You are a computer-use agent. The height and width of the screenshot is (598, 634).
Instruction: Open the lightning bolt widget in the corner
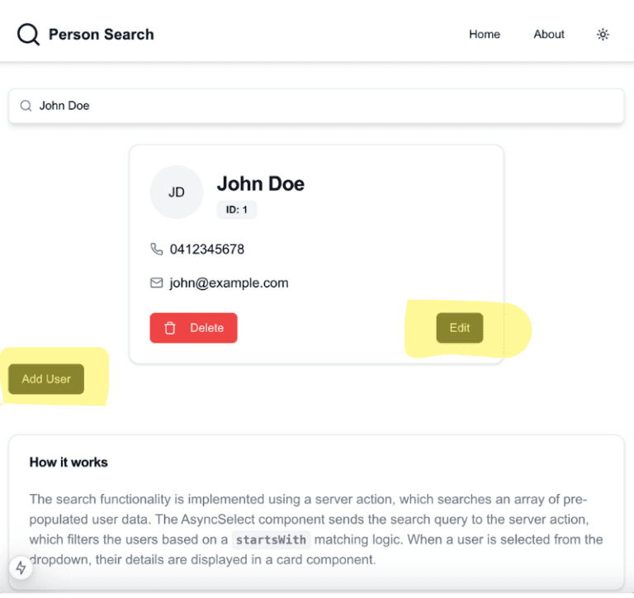point(21,567)
